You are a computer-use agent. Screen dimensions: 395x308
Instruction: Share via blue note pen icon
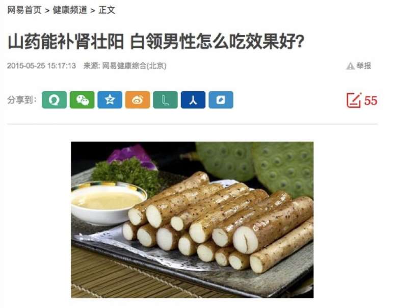[x=221, y=100]
